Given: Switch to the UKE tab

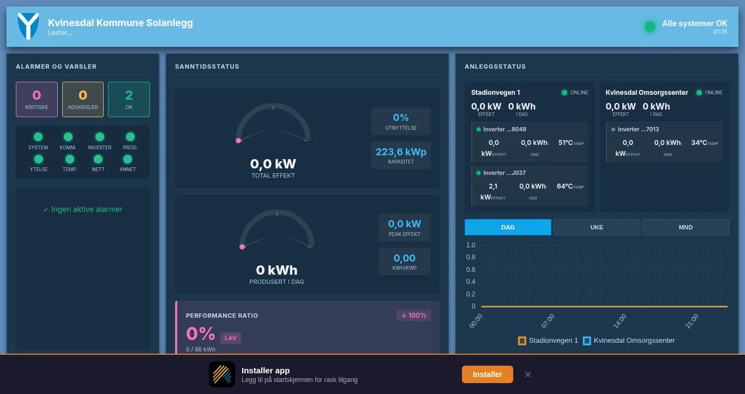Looking at the screenshot, I should [x=597, y=227].
